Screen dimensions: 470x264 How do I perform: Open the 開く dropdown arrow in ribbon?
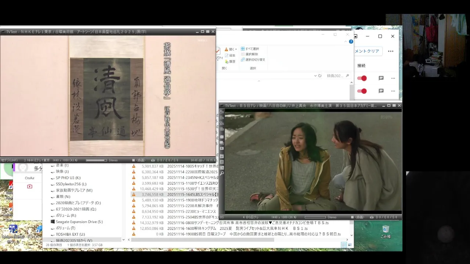click(236, 49)
